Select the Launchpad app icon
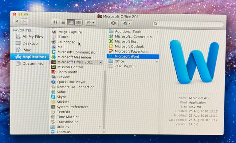Screen dimensions: 236x143 53,42
